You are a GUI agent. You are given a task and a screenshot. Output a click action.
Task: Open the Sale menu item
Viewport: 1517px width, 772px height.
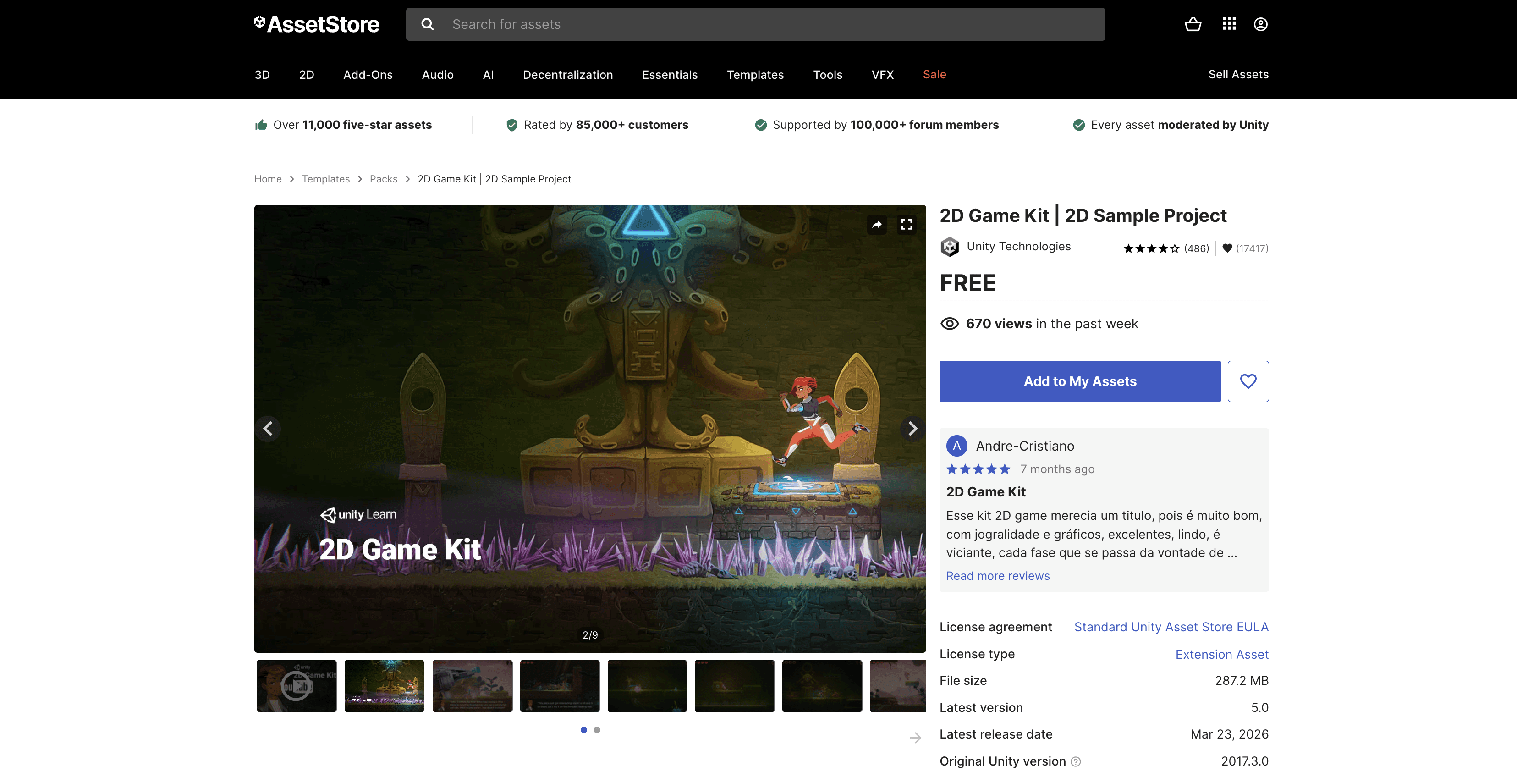[934, 75]
